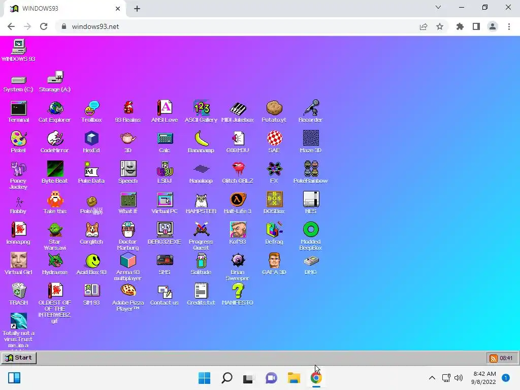
Task: Open ASCII Gallery icon
Action: [x=201, y=112]
